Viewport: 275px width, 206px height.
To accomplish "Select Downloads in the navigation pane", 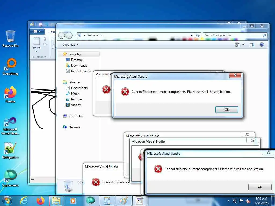I will coord(79,65).
